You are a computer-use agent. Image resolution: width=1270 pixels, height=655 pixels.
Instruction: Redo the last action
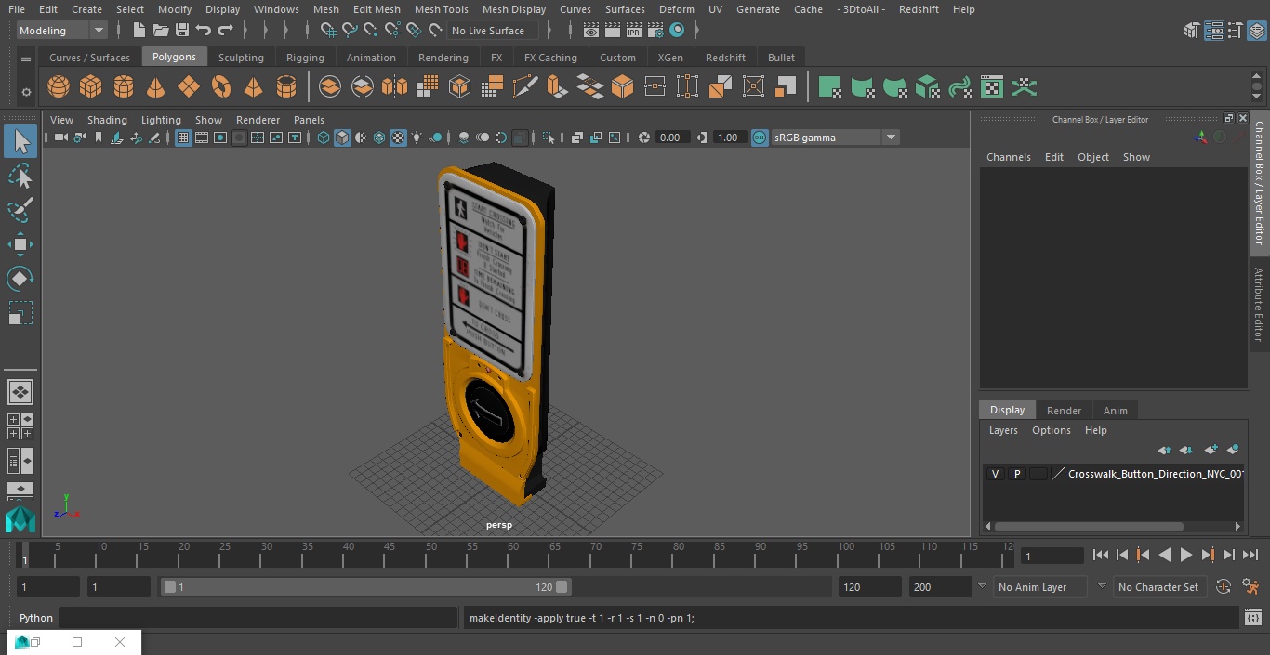(225, 31)
